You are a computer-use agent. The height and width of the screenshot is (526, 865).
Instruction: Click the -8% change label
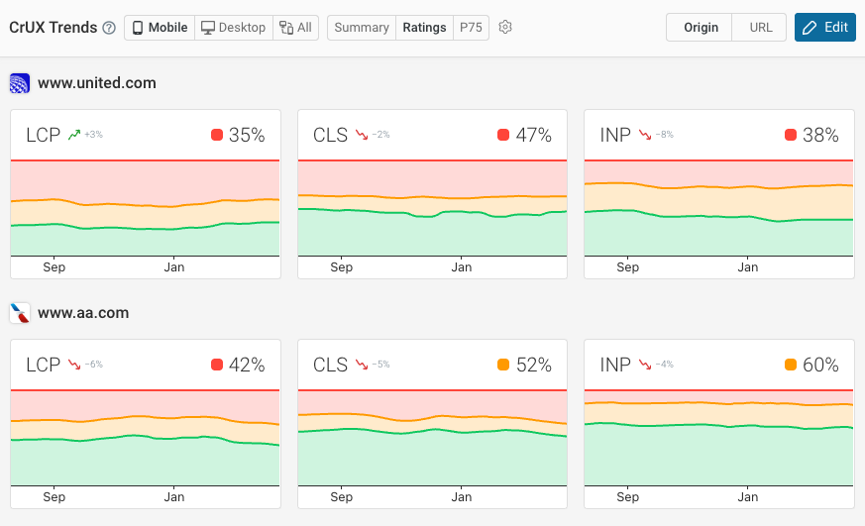[x=664, y=135]
